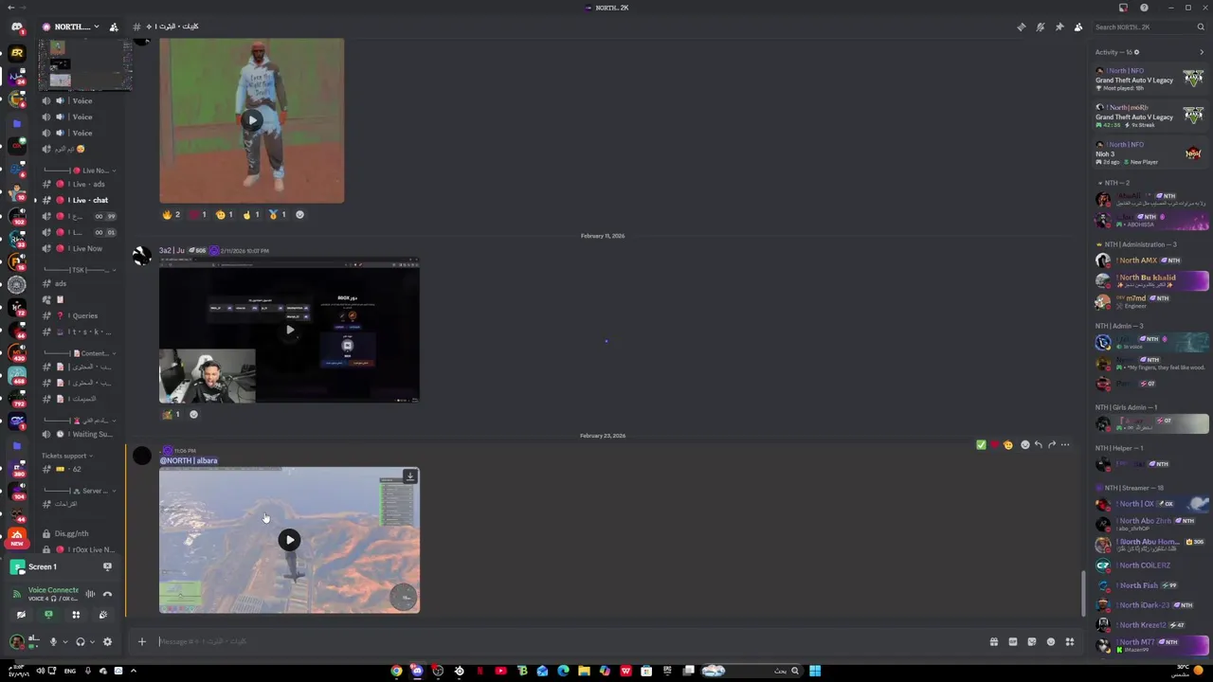Open microphone input options arrow

point(64,641)
